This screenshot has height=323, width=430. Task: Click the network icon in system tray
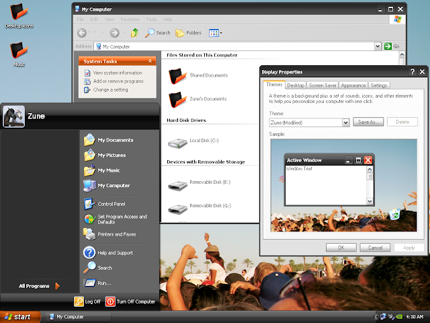tap(383, 317)
